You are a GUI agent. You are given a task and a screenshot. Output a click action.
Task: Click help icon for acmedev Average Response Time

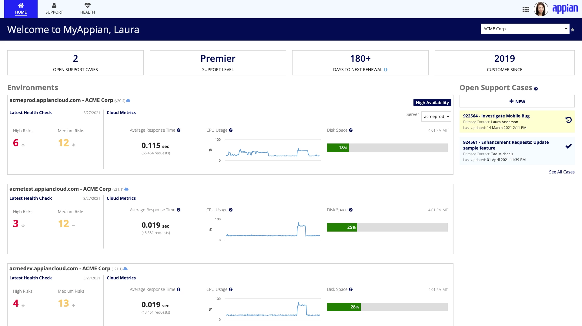(179, 289)
